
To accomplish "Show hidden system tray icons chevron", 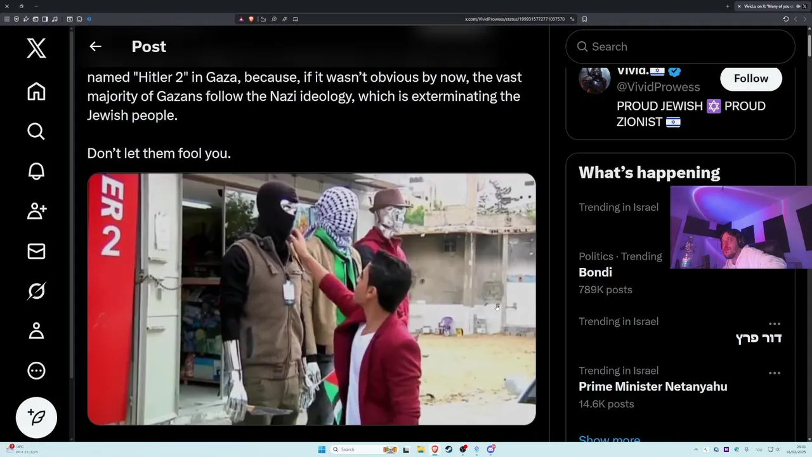I will coord(696,449).
